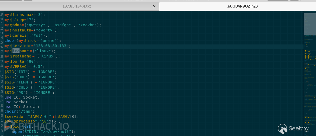Click the `uname` command text
The height and width of the screenshot is (136, 316).
click(48, 41)
